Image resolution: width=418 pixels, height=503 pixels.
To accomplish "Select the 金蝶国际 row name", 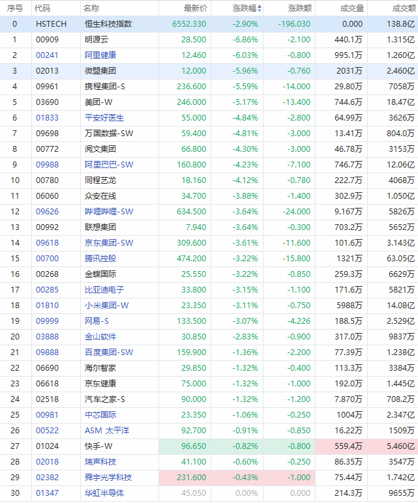I will pos(100,274).
